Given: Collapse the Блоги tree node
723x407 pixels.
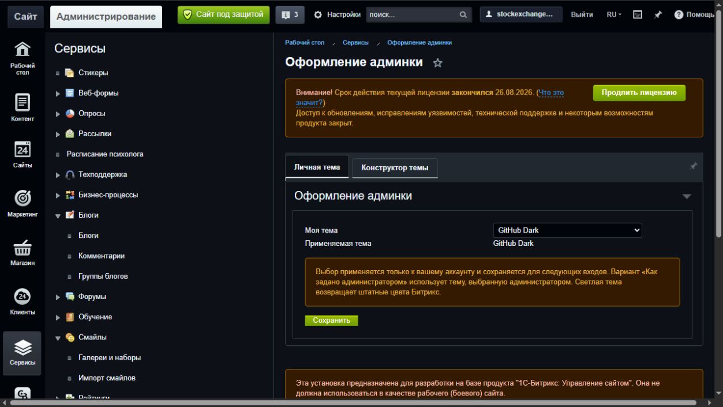Looking at the screenshot, I should (58, 215).
